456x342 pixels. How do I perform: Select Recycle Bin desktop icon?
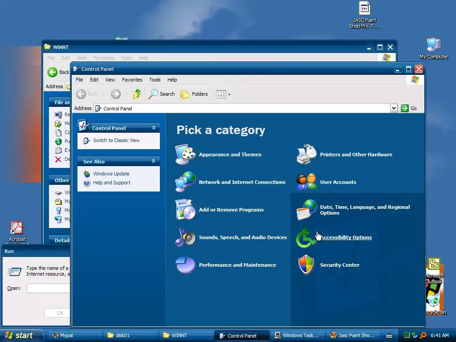tap(435, 304)
